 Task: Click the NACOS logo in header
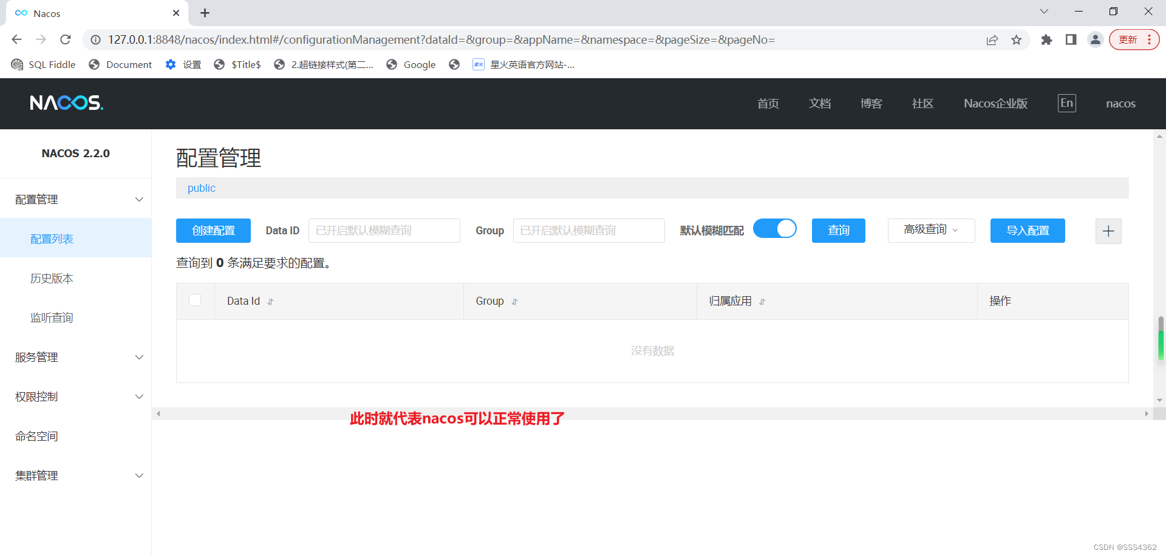point(67,103)
